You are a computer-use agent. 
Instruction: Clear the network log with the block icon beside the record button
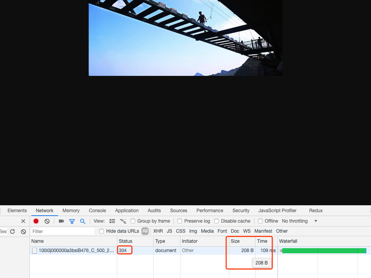pos(47,221)
